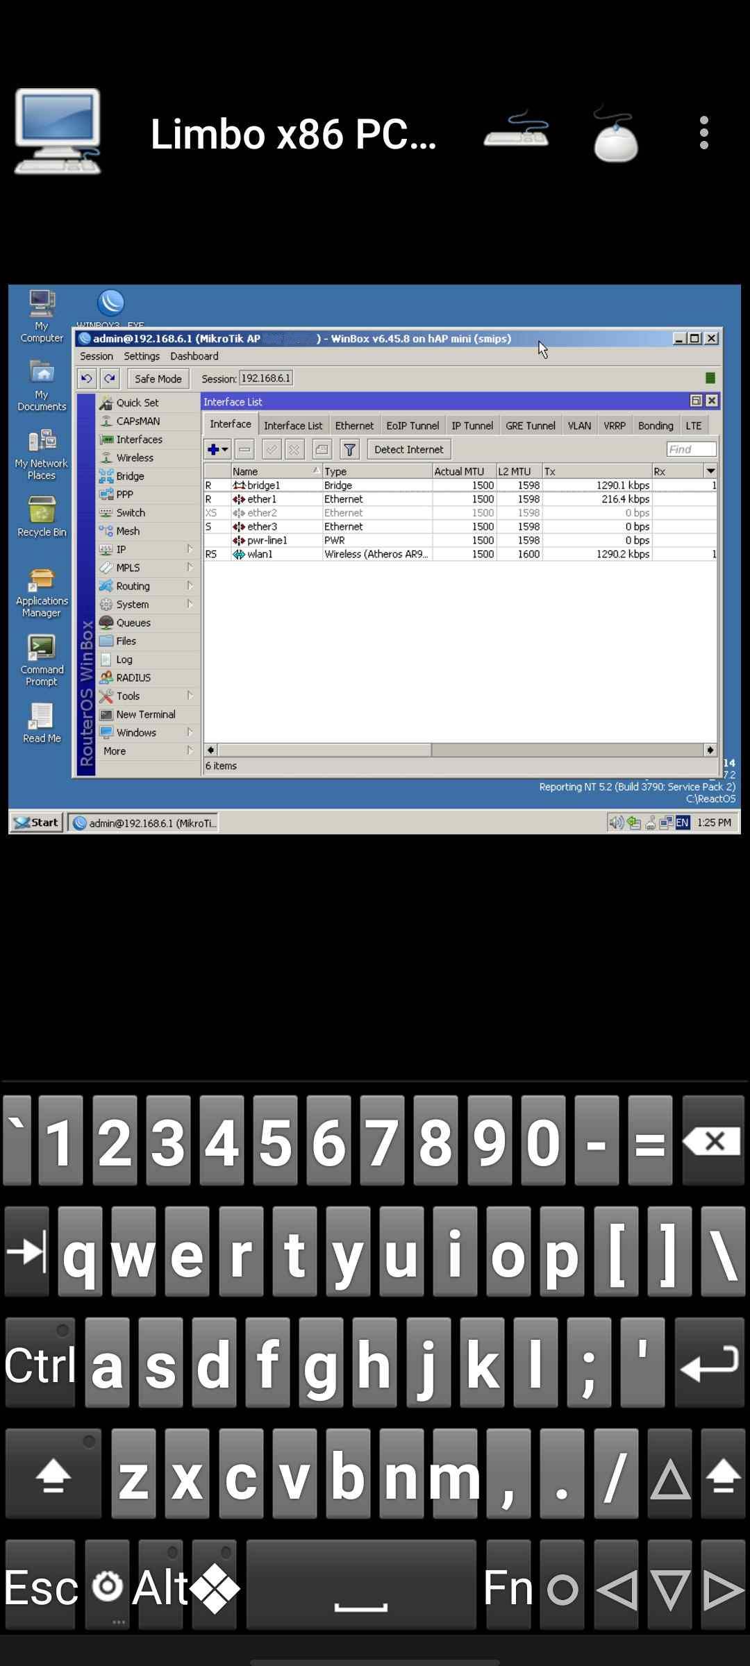Switch to the EoIP Tunnel tab

412,426
